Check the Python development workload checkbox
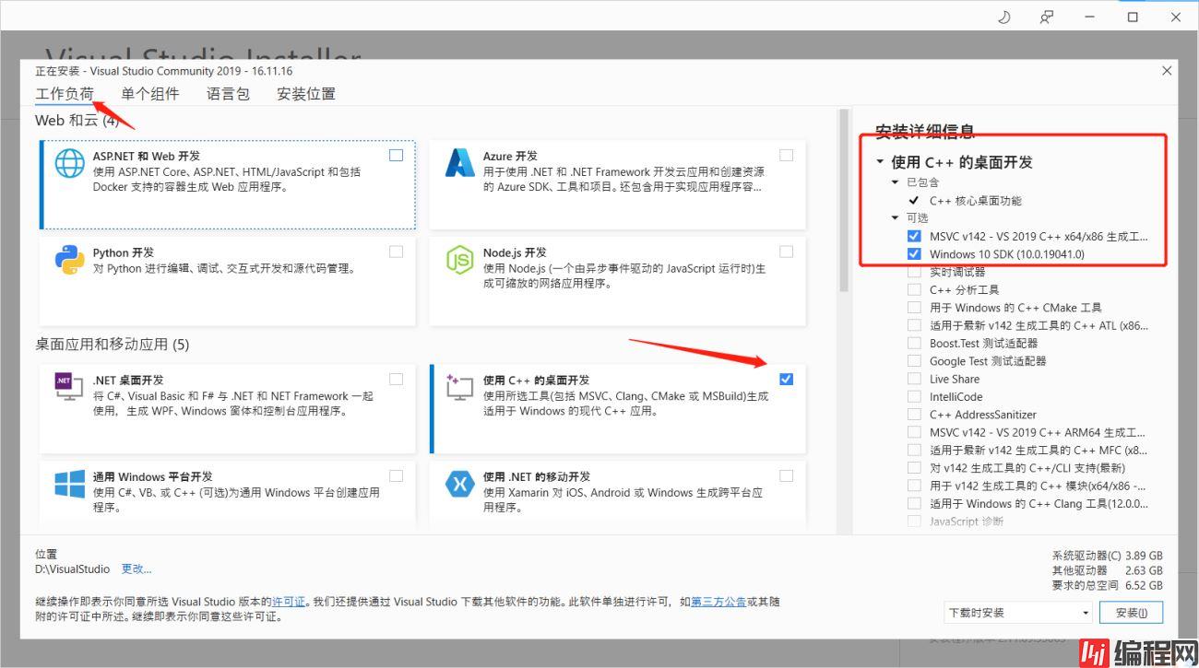 click(x=396, y=252)
